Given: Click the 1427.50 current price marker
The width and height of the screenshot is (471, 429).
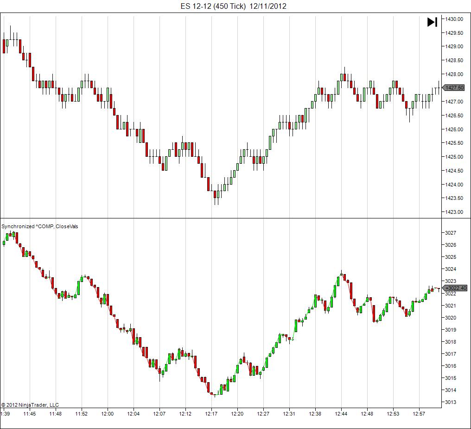Looking at the screenshot, I should pos(453,88).
